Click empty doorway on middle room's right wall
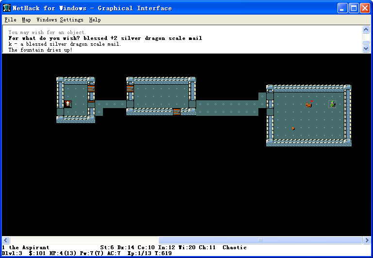 (192, 104)
